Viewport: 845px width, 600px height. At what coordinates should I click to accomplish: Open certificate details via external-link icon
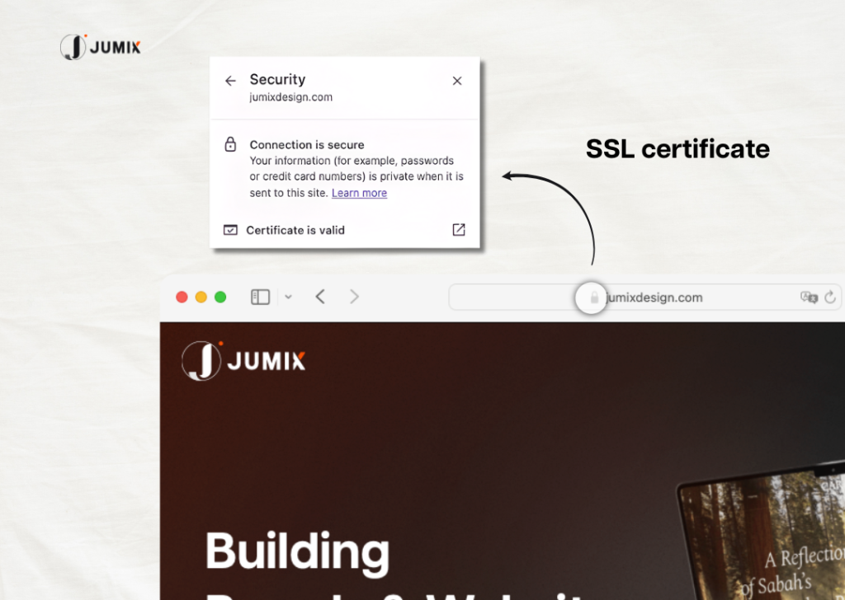459,230
